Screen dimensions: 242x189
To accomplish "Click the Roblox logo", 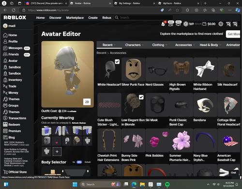I will click(x=15, y=17).
